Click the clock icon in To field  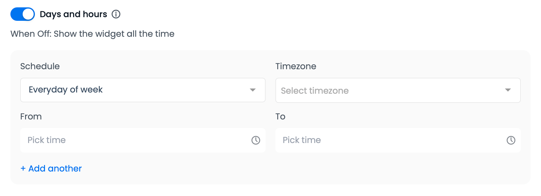click(511, 140)
